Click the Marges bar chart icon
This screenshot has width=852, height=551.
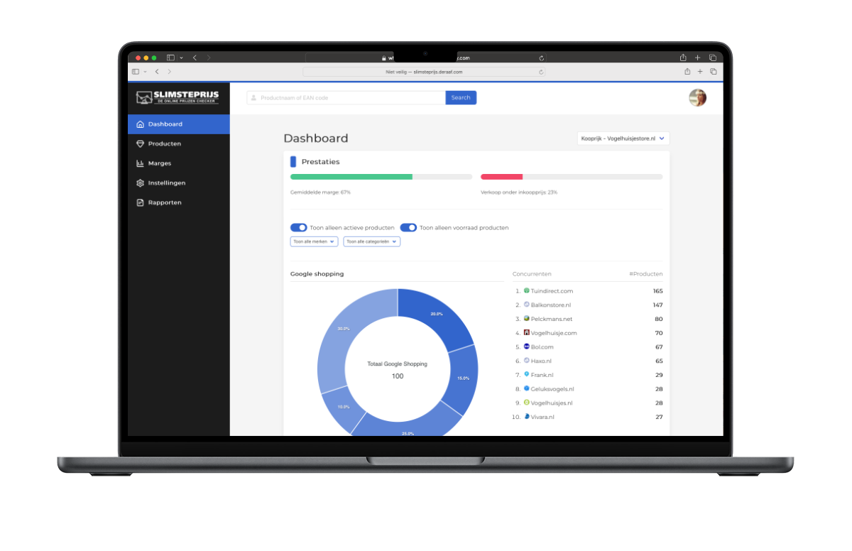[140, 163]
